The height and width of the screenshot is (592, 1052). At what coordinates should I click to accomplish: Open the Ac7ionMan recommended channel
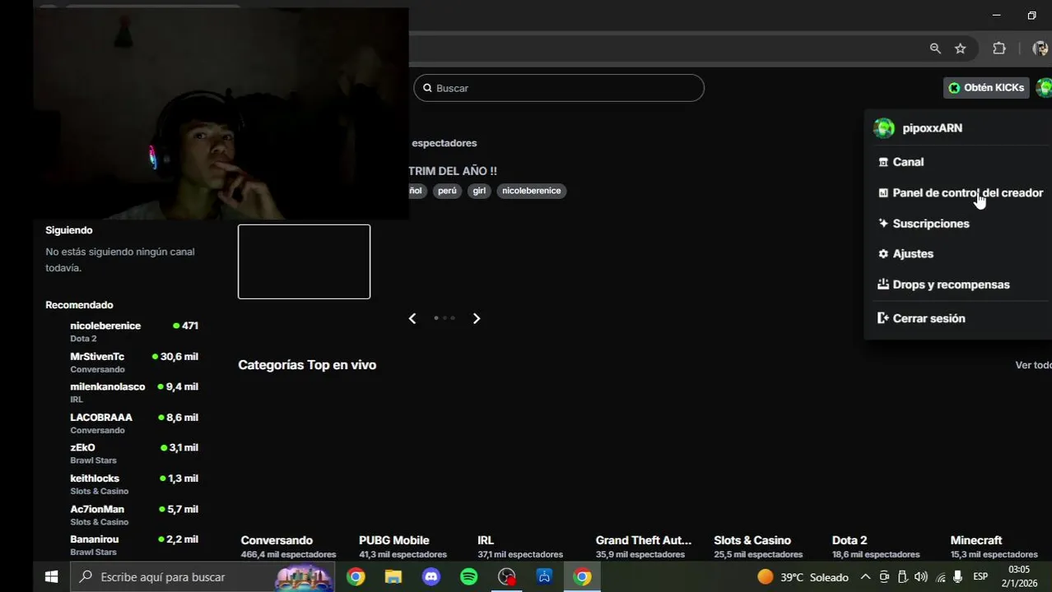click(x=122, y=515)
